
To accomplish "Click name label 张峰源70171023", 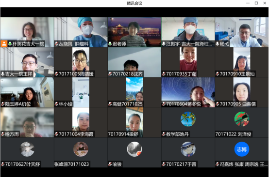I will tap(72, 164).
